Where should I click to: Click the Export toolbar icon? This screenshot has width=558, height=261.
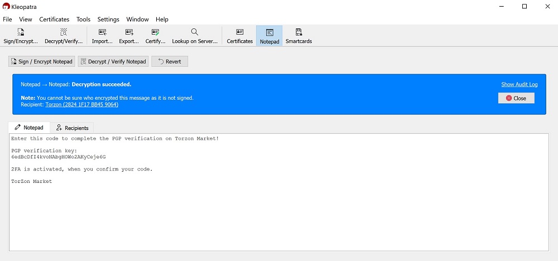coord(129,36)
